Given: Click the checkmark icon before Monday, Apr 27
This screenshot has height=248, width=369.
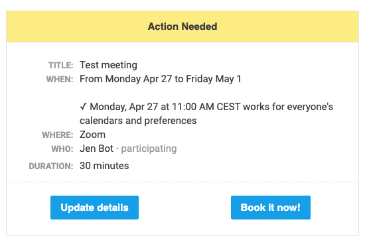Looking at the screenshot, I should click(84, 107).
